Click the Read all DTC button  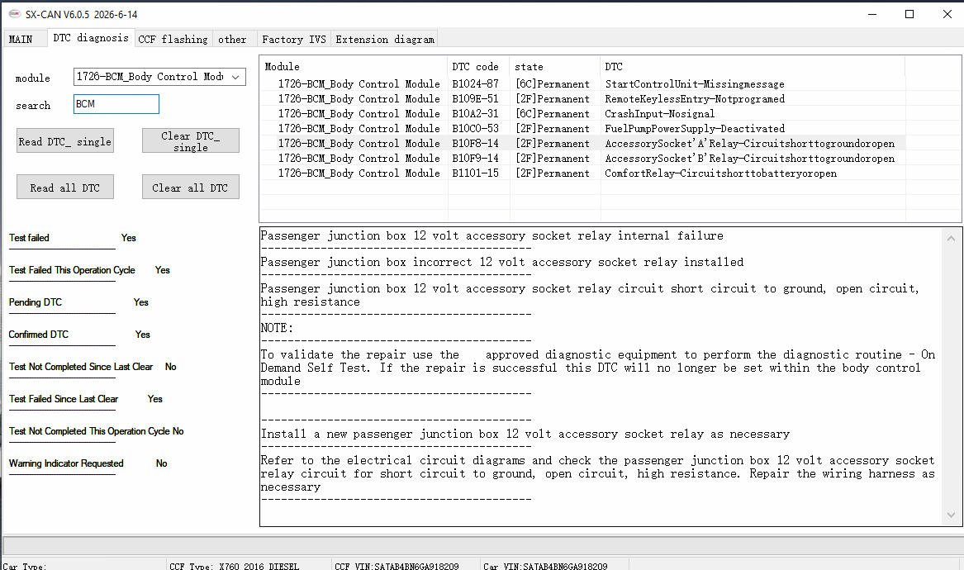tap(65, 187)
